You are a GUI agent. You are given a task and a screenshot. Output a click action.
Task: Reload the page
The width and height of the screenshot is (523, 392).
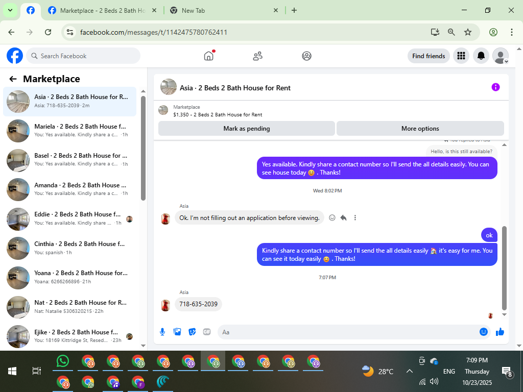pyautogui.click(x=48, y=32)
